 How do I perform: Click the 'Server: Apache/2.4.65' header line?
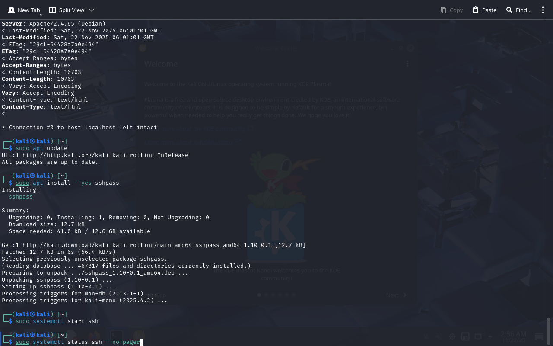[54, 23]
